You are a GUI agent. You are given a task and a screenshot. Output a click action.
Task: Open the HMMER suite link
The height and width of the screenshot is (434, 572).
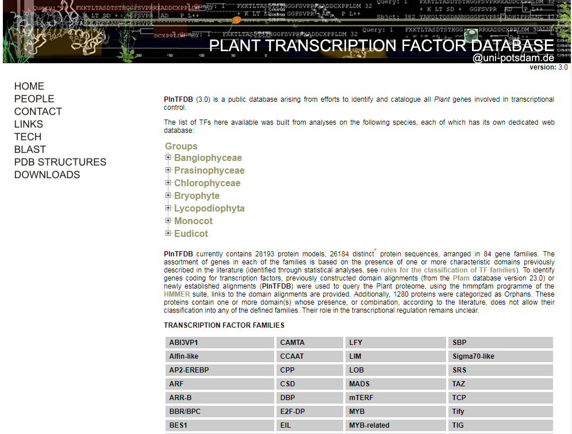pyautogui.click(x=176, y=294)
